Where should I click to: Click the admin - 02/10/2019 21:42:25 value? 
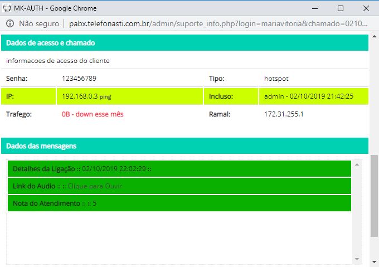309,96
